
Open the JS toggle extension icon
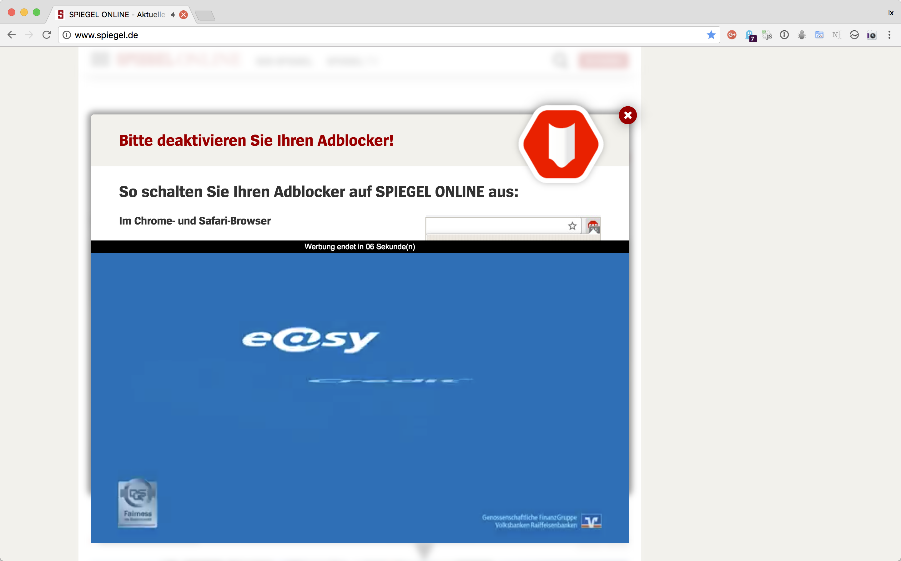(x=767, y=35)
